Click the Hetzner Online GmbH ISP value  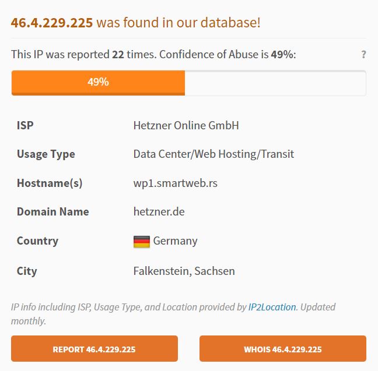(x=186, y=125)
